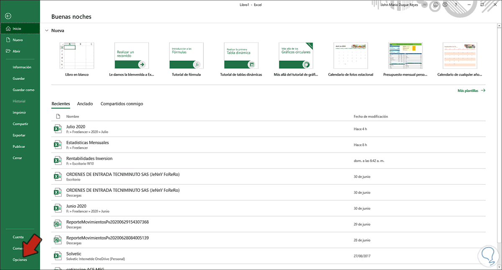This screenshot has height=270, width=502.
Task: Open Publicar option
Action: click(x=19, y=147)
